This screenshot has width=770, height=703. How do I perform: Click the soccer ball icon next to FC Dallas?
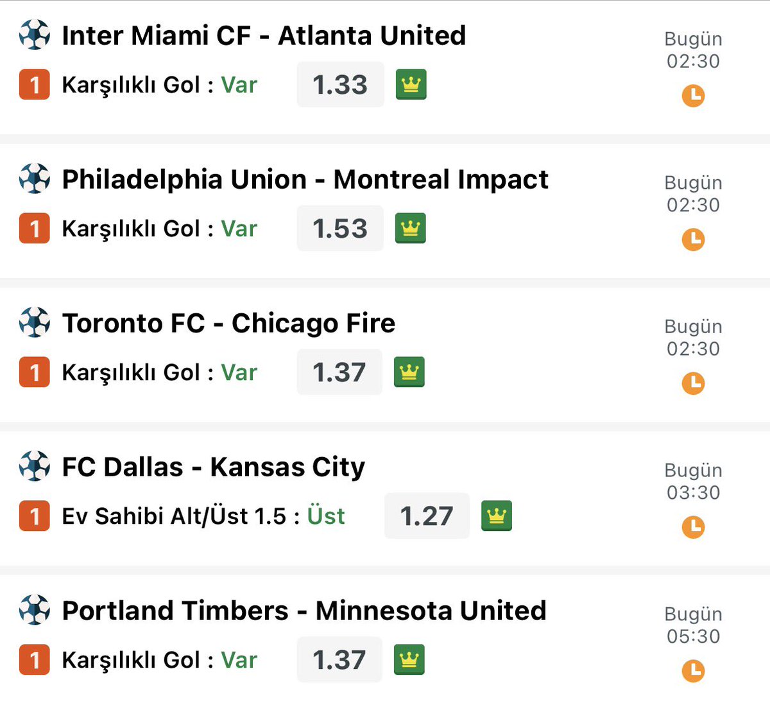pos(35,466)
